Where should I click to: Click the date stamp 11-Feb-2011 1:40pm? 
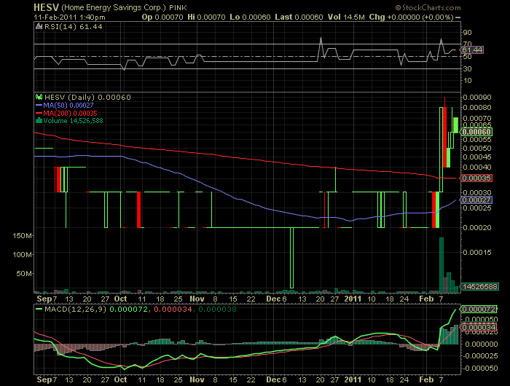(x=70, y=17)
